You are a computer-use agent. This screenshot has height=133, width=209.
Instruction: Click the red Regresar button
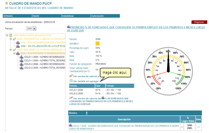pyautogui.click(x=199, y=22)
